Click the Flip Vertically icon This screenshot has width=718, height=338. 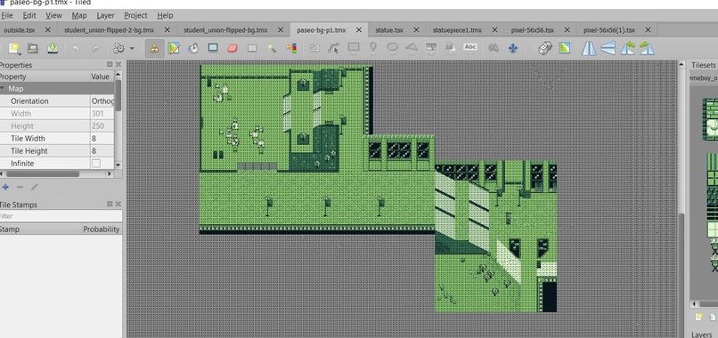tap(608, 48)
